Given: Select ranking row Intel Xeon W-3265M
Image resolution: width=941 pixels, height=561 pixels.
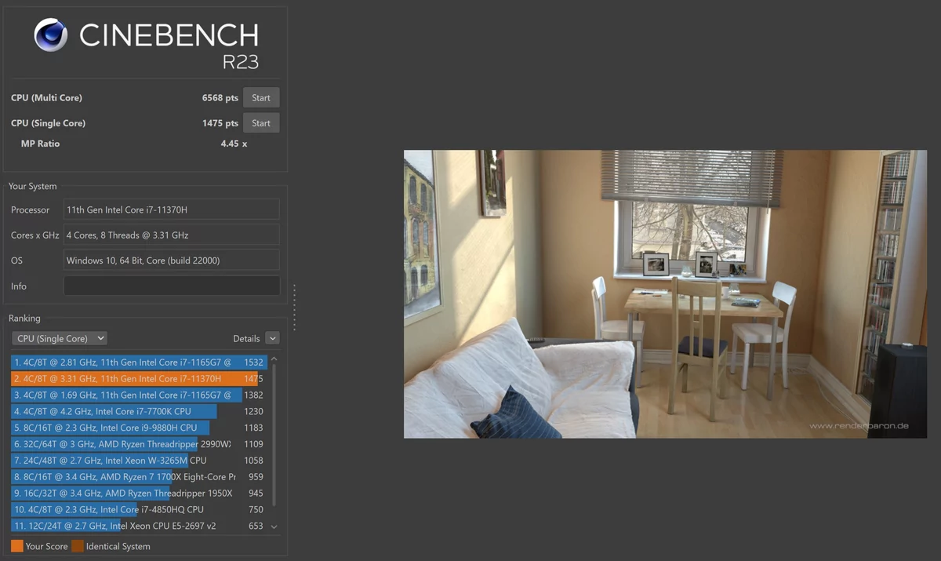Looking at the screenshot, I should (138, 461).
